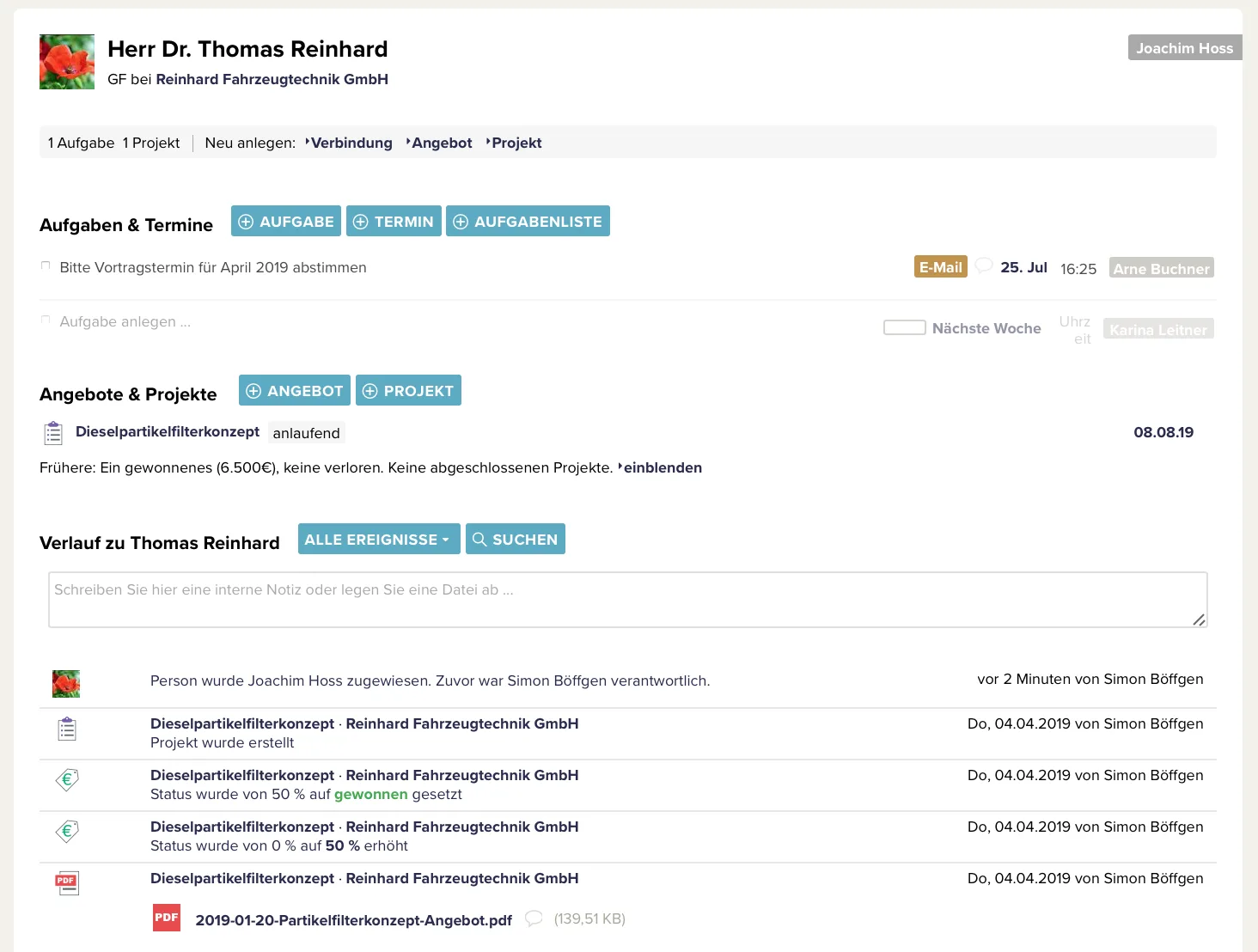
Task: Click the euro tag icon of 50 % event
Action: click(67, 831)
